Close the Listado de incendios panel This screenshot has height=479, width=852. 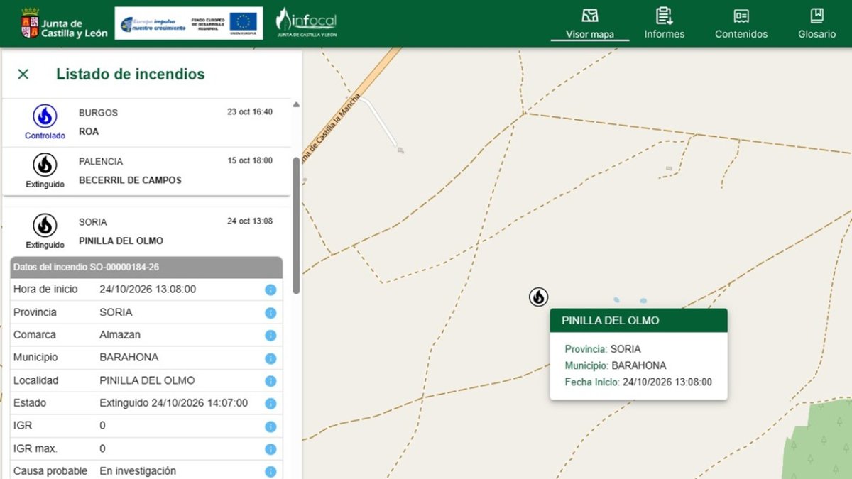[23, 74]
